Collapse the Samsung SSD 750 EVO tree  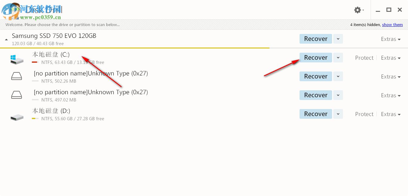(6, 39)
